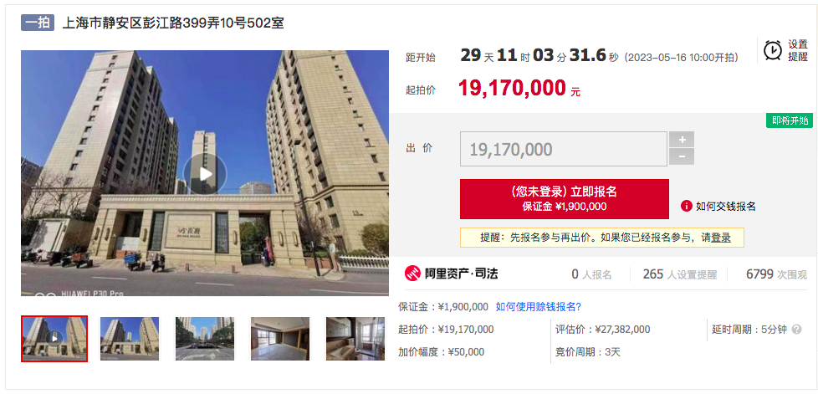Click the alarm clock reminder icon
Screen dimensions: 818x394
pyautogui.click(x=773, y=51)
